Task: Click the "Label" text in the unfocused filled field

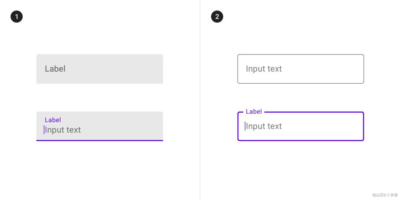Action: point(55,69)
